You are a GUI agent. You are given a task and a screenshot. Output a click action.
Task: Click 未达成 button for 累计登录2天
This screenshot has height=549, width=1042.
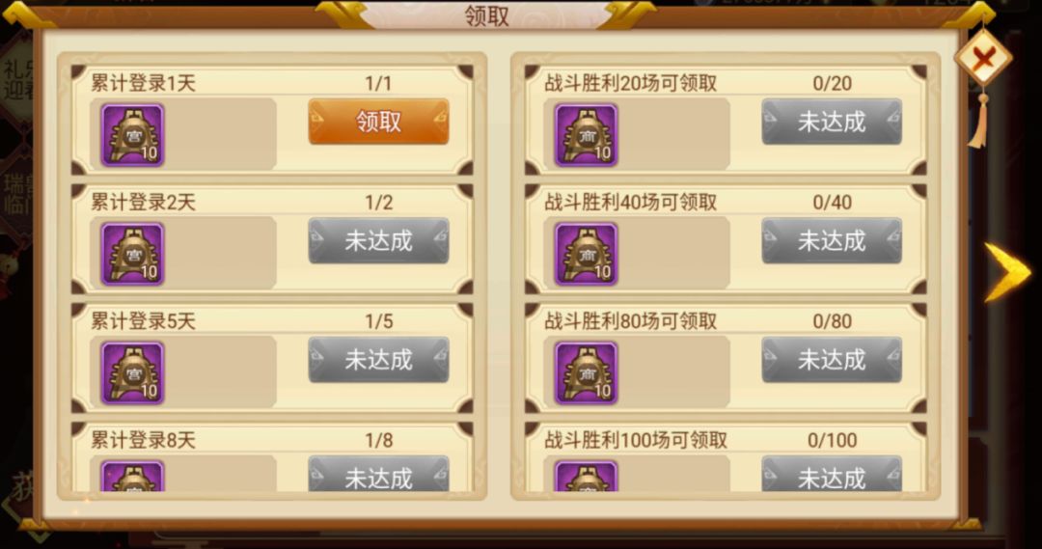coord(378,240)
